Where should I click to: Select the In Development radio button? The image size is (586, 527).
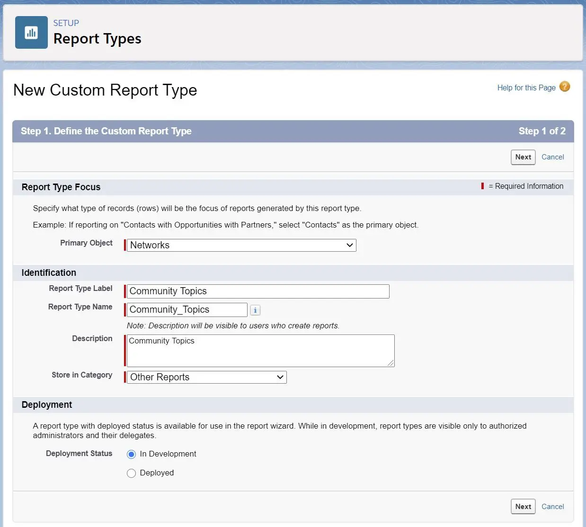pos(131,454)
